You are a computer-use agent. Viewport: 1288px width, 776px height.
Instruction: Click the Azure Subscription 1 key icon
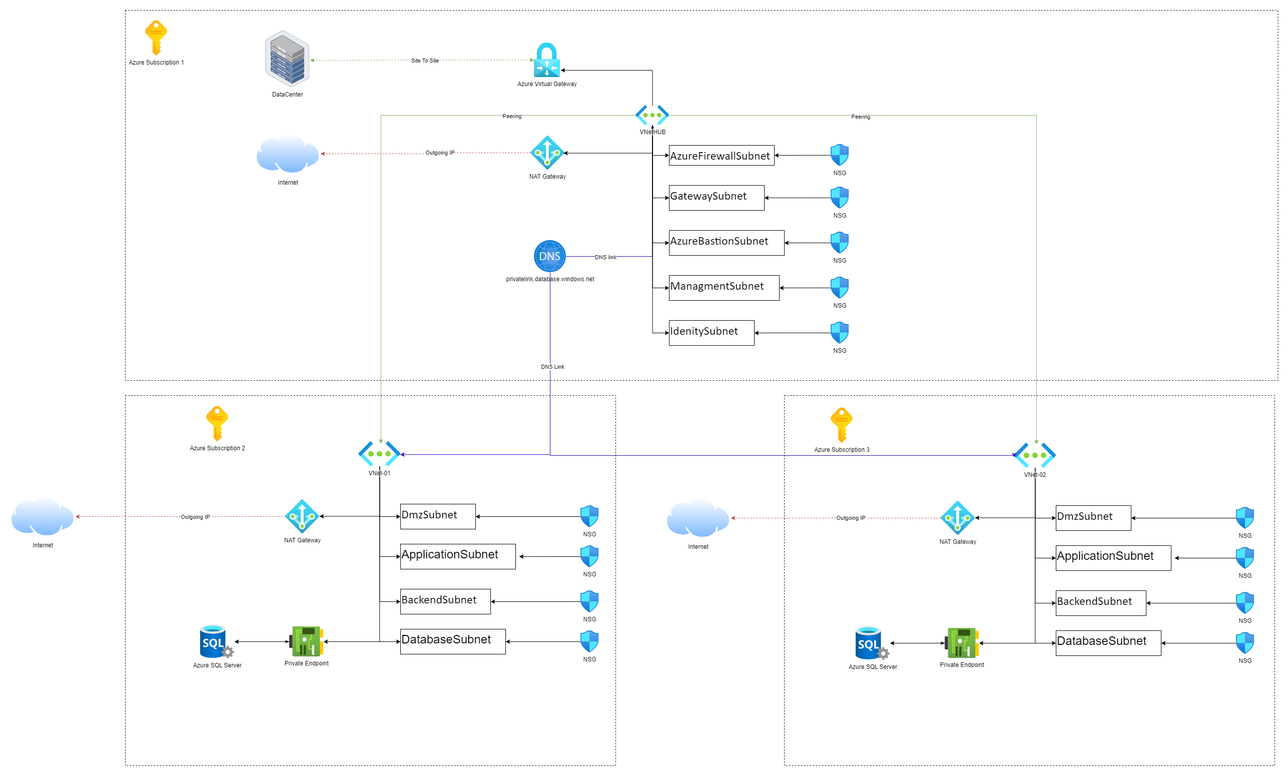click(156, 37)
